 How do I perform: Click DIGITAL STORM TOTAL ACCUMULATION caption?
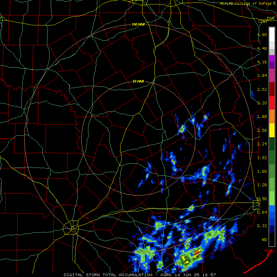pos(108,275)
